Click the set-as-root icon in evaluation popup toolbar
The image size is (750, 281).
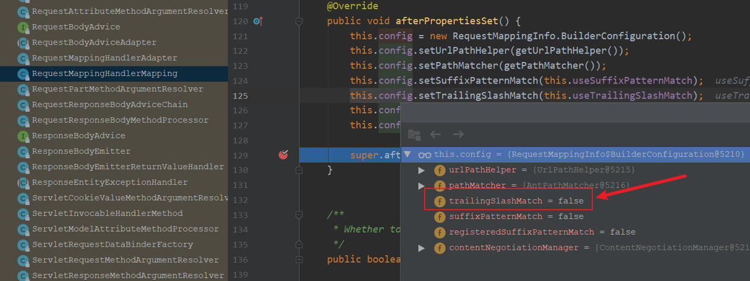(414, 135)
